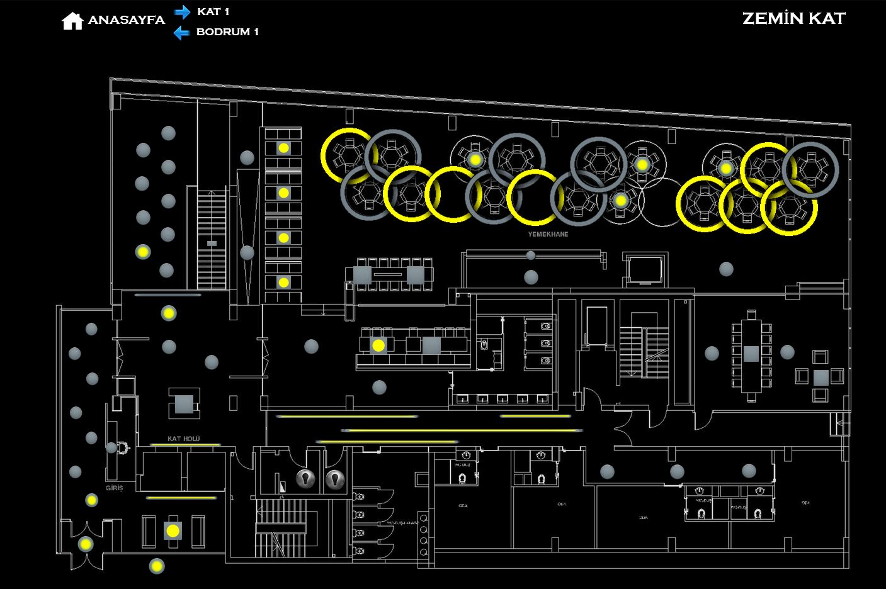Image resolution: width=886 pixels, height=589 pixels.
Task: Toggle the rightmost yellow center-dot dining table lamp
Action: [x=726, y=168]
